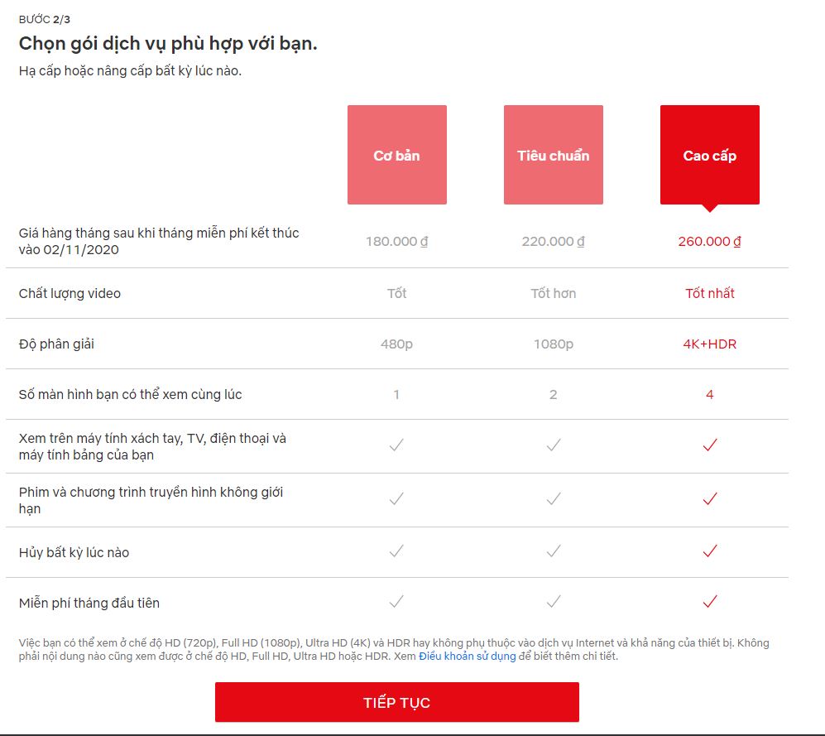Open the Điều khoản sử dụng link
The width and height of the screenshot is (825, 736).
[x=467, y=657]
